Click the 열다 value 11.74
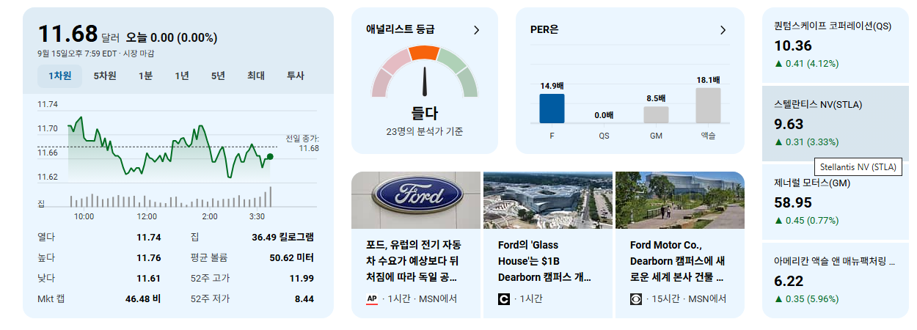 tap(148, 237)
